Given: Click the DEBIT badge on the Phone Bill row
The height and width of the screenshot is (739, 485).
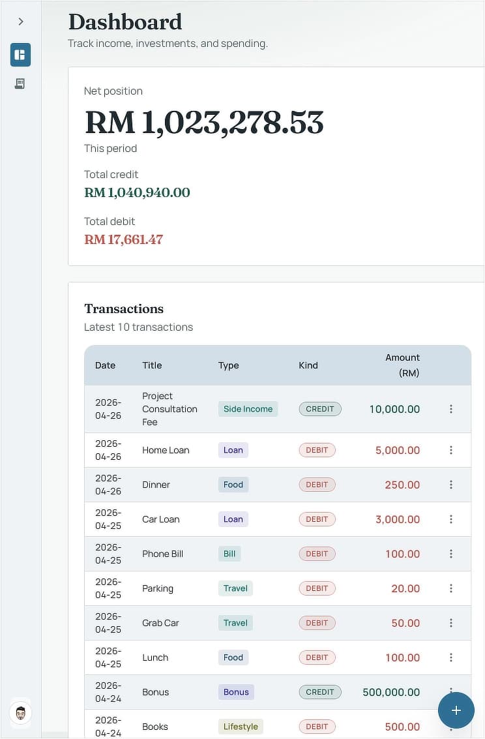Looking at the screenshot, I should [x=317, y=554].
